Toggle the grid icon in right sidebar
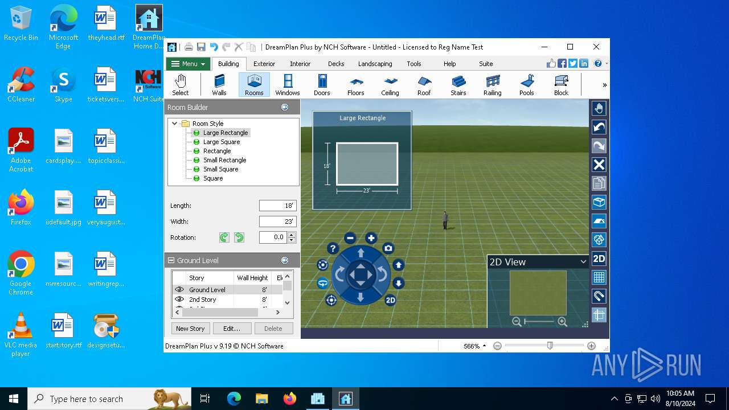Viewport: 729px width, 410px height. pos(599,277)
